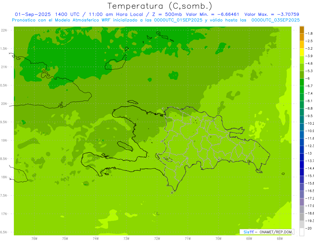Click the "69W" longitude label
Viewport: 314px width, 242px height.
[x=249, y=239]
